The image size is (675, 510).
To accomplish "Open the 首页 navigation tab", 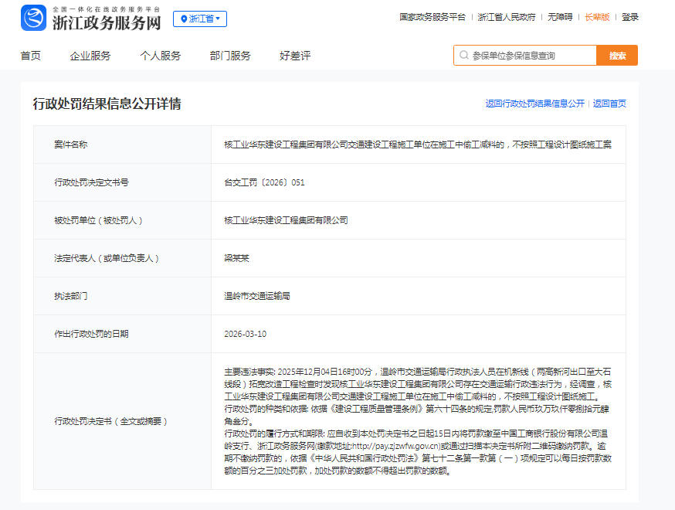I will point(31,56).
